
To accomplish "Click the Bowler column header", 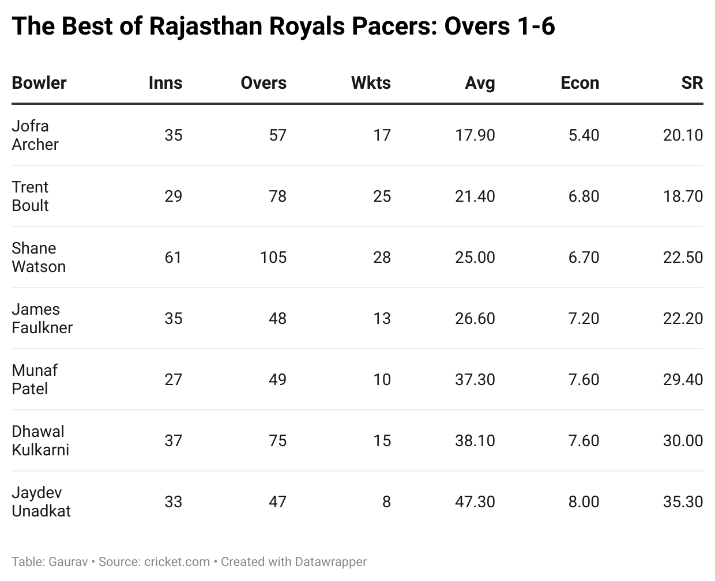I will click(39, 83).
